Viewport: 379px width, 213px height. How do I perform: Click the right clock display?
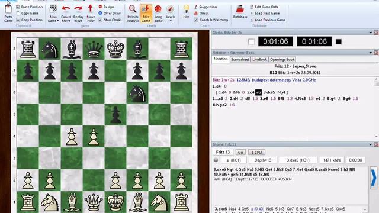[314, 41]
